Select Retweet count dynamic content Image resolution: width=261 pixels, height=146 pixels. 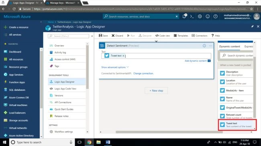(237, 116)
